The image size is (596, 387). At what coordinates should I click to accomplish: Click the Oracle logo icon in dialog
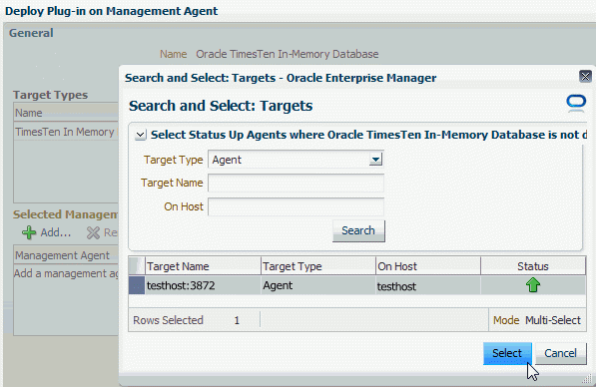pos(576,104)
